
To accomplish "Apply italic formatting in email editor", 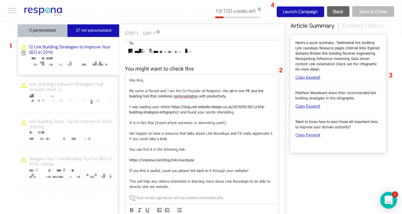I will [139, 210].
